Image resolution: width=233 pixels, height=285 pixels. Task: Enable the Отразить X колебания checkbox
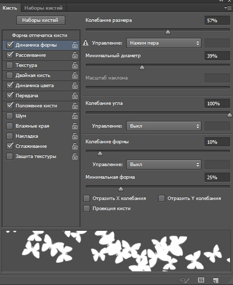(x=87, y=198)
